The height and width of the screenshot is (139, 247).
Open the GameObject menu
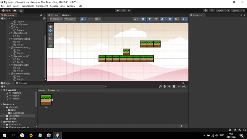click(27, 6)
